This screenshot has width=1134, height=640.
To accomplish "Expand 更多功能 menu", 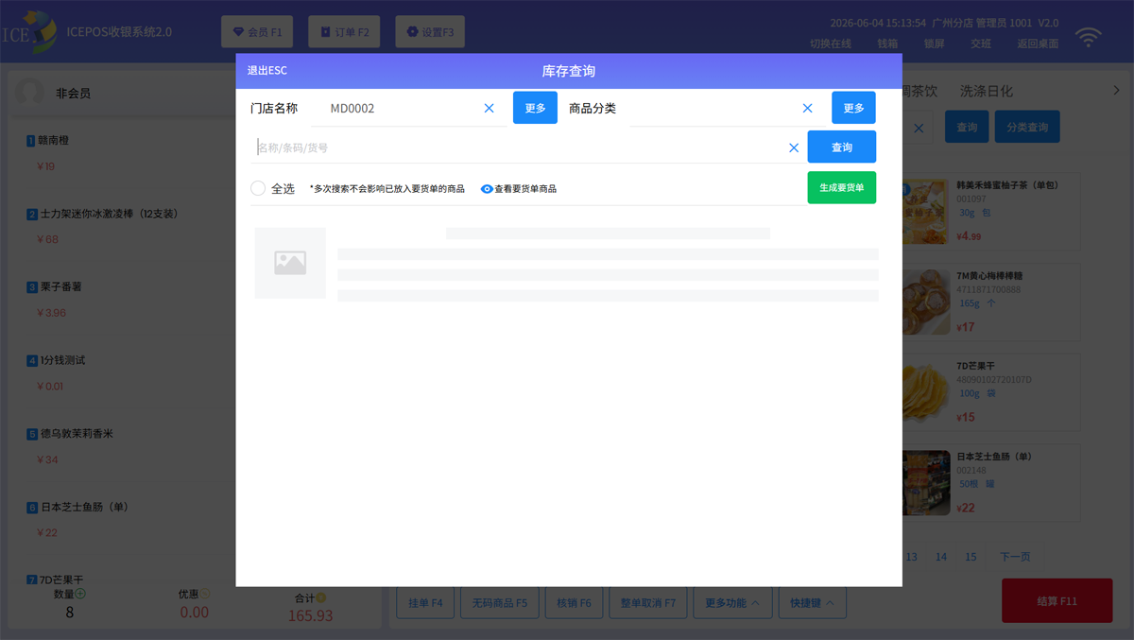I will point(732,603).
